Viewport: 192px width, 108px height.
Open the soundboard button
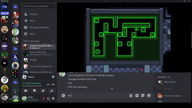tap(52, 91)
